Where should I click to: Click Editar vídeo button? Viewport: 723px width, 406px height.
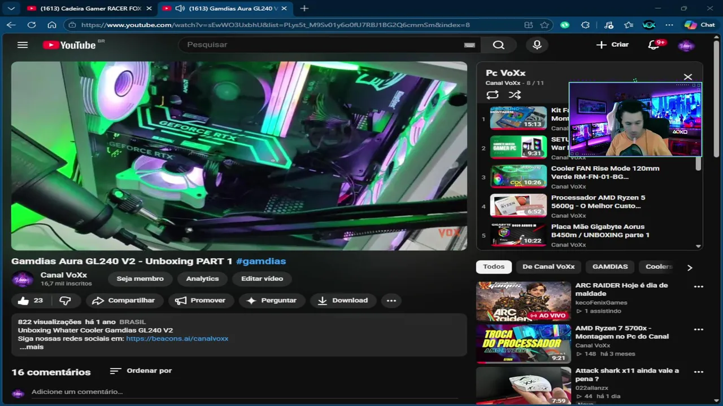coord(262,279)
